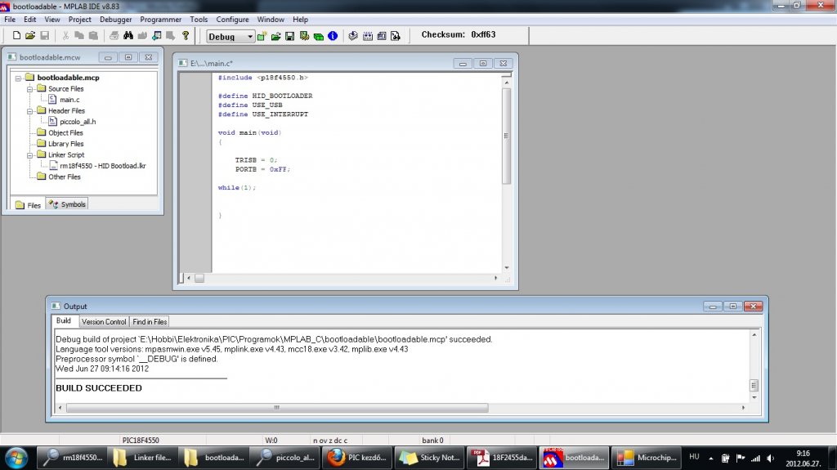
Task: Collapse the Header Files folder node
Action: click(30, 111)
